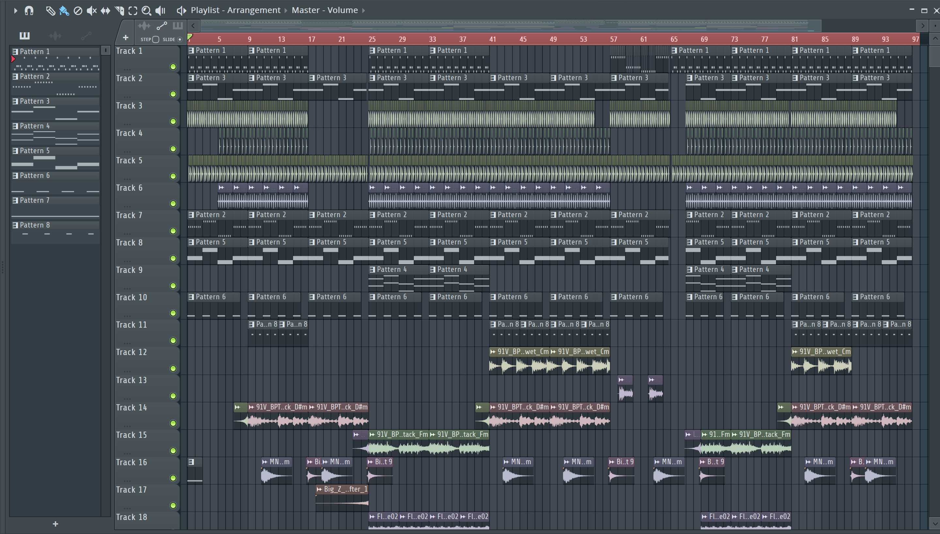Select the Slip tool
940x534 pixels.
click(x=105, y=11)
